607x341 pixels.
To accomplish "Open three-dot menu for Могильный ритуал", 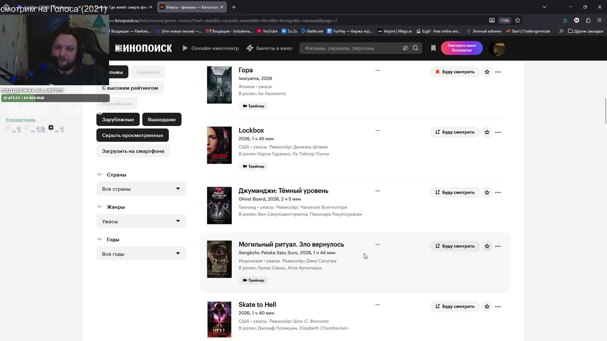I will point(498,246).
